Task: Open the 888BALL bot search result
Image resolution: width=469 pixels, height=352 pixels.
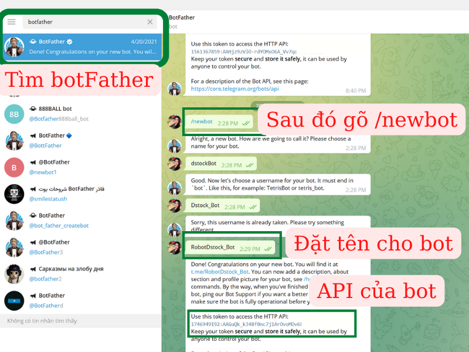Action: tap(81, 114)
